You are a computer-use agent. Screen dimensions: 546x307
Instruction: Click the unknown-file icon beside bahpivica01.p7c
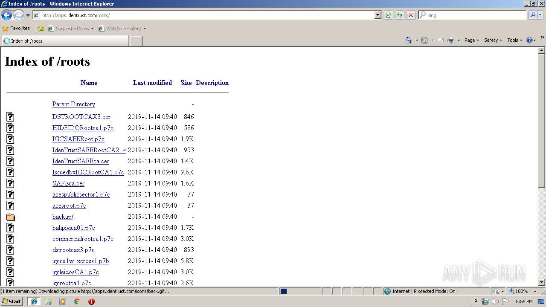coord(11,228)
